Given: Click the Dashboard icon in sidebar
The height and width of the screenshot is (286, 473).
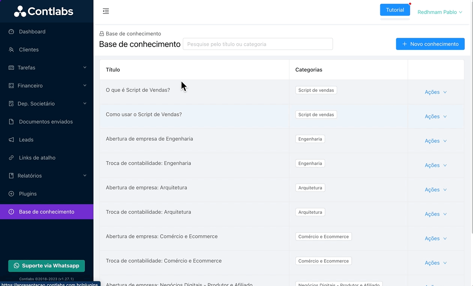Looking at the screenshot, I should [11, 32].
